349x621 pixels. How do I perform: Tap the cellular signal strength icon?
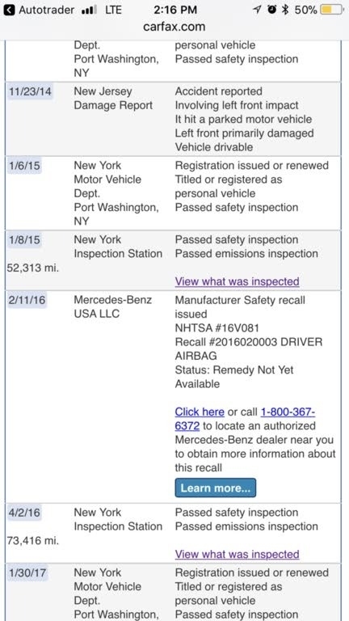89,10
